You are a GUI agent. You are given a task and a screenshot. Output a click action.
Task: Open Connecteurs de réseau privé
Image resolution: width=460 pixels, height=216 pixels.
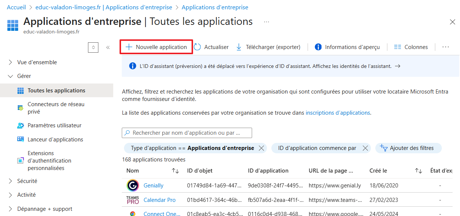click(x=56, y=108)
